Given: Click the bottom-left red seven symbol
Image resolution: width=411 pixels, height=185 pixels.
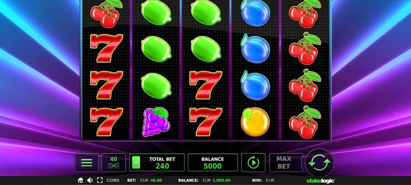Looking at the screenshot, I should click(106, 122).
